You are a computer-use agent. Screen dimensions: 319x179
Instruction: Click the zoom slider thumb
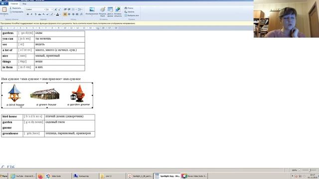coord(310,170)
